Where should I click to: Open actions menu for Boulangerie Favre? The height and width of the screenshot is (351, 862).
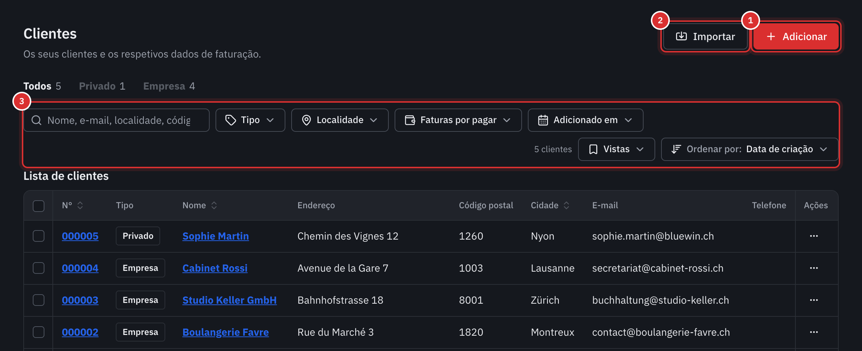click(814, 332)
